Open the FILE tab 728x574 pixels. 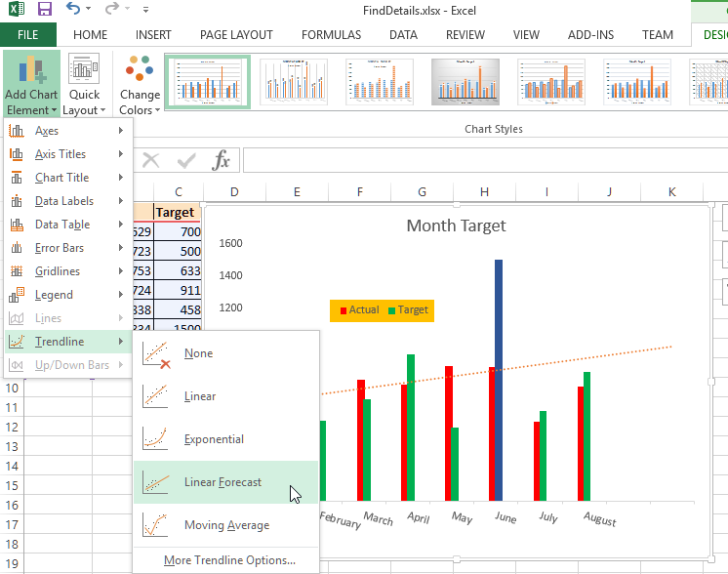pos(28,35)
